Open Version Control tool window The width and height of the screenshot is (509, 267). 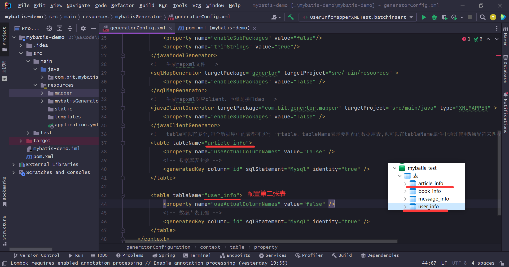[x=37, y=255]
